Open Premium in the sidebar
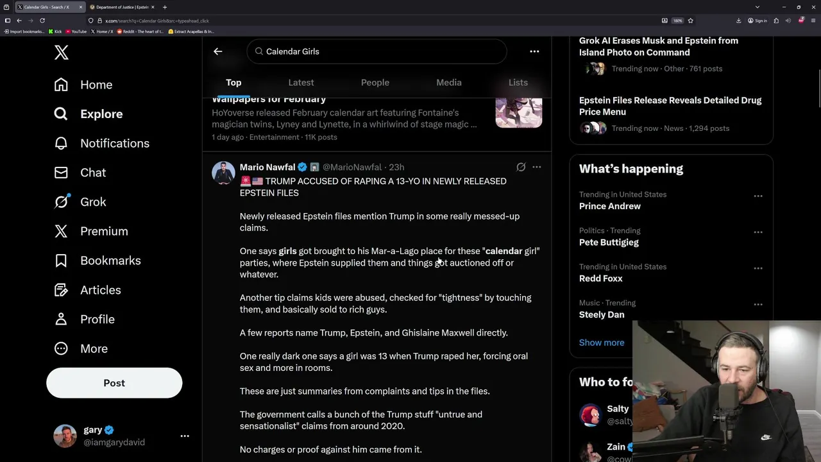Image resolution: width=821 pixels, height=462 pixels. coord(91,231)
